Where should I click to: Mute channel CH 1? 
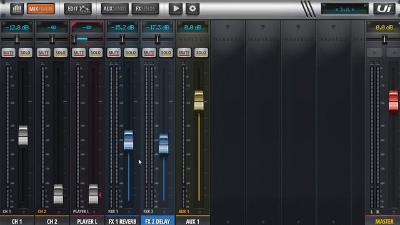point(8,52)
